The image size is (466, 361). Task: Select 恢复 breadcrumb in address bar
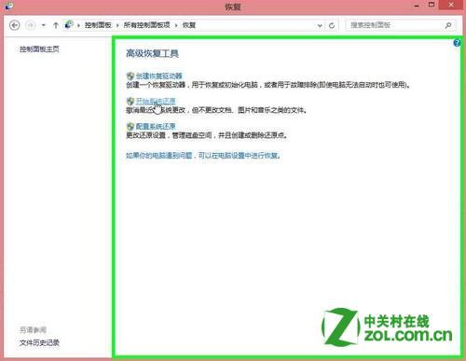189,25
